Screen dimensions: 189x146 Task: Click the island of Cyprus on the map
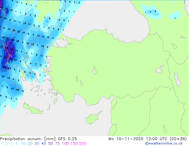93,118
